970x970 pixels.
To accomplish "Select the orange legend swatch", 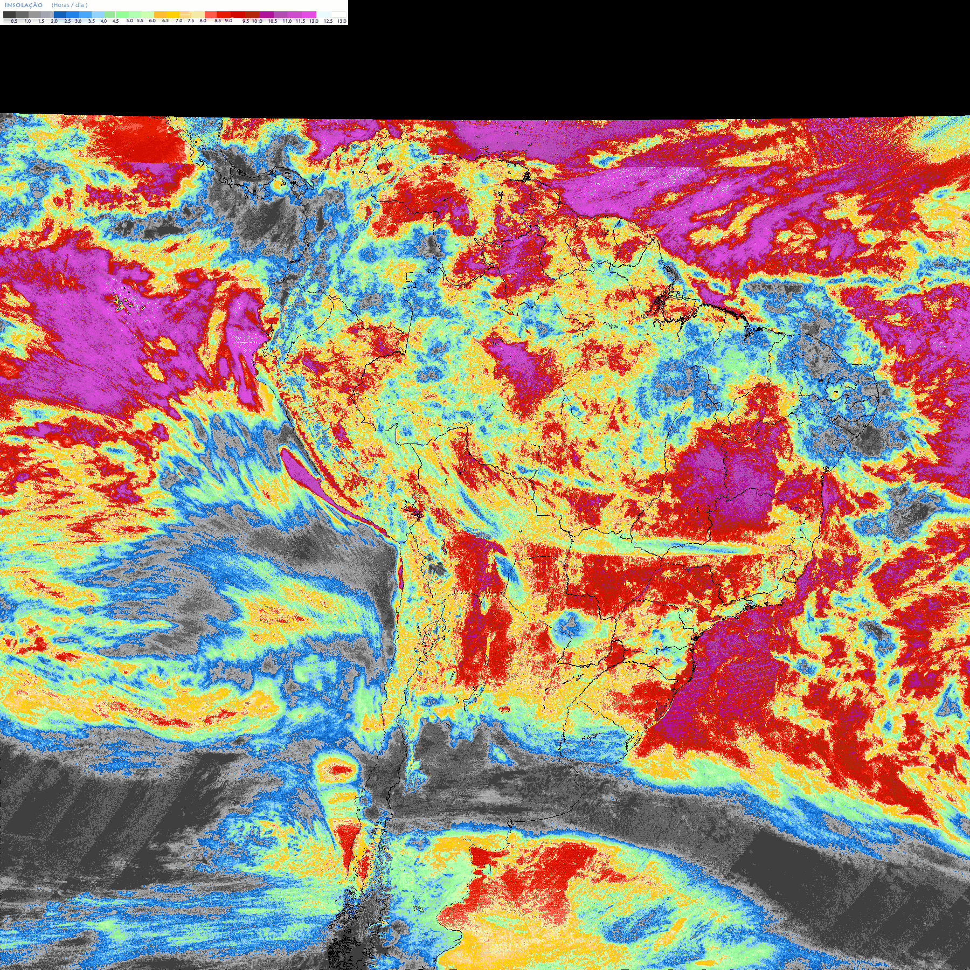I will [x=161, y=15].
